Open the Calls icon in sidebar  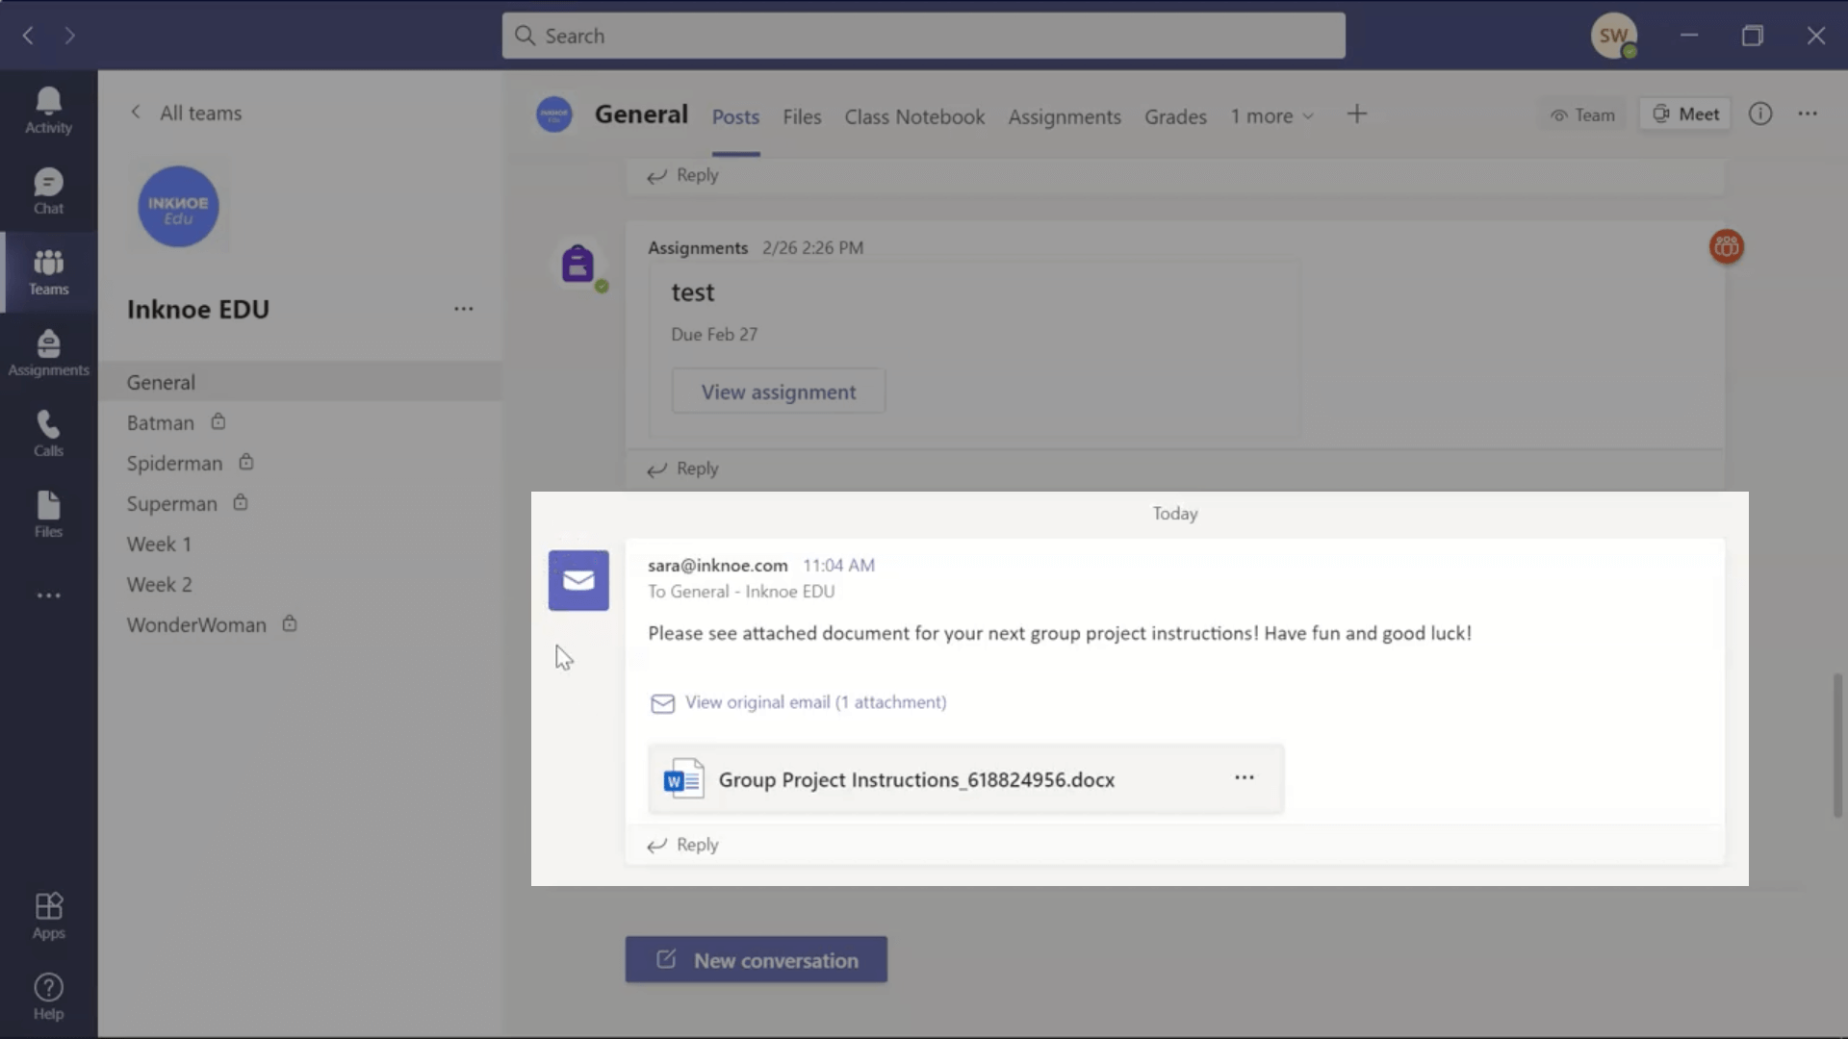[x=48, y=433]
